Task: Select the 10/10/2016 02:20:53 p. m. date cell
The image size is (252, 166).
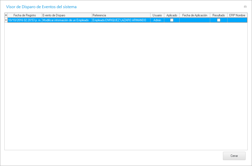Action: coord(25,20)
